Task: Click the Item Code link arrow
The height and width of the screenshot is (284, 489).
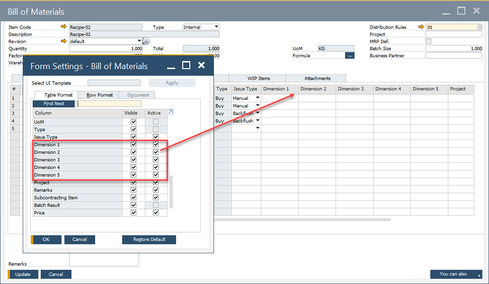Action: pos(64,27)
